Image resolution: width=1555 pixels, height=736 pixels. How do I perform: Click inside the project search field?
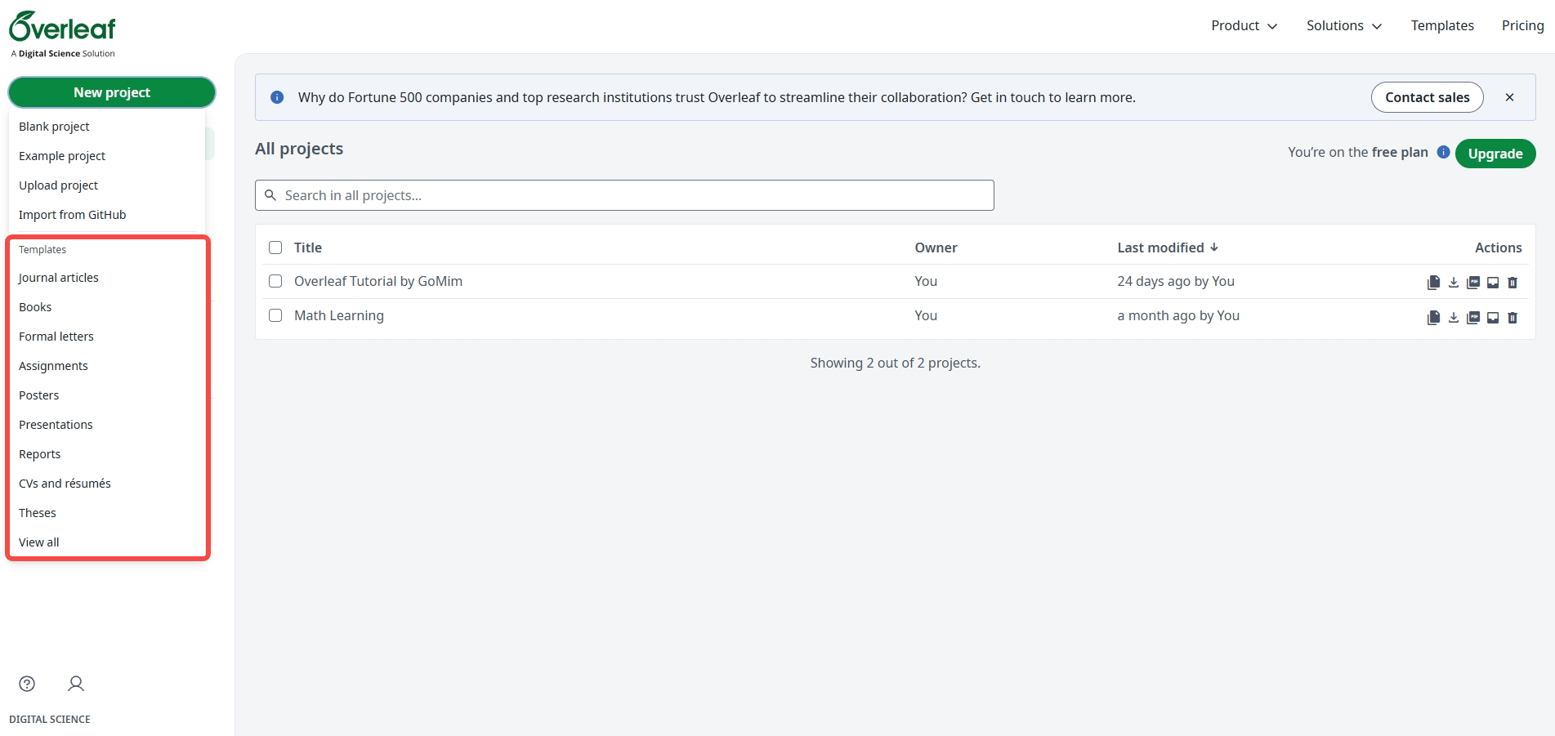tap(623, 195)
